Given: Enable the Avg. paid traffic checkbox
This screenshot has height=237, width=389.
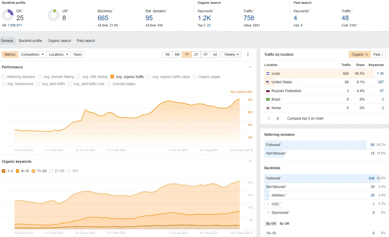Looking at the screenshot, I should tap(38, 84).
